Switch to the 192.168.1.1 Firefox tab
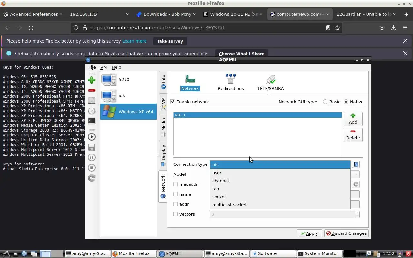Viewport: 413px width, 258px height. click(100, 14)
